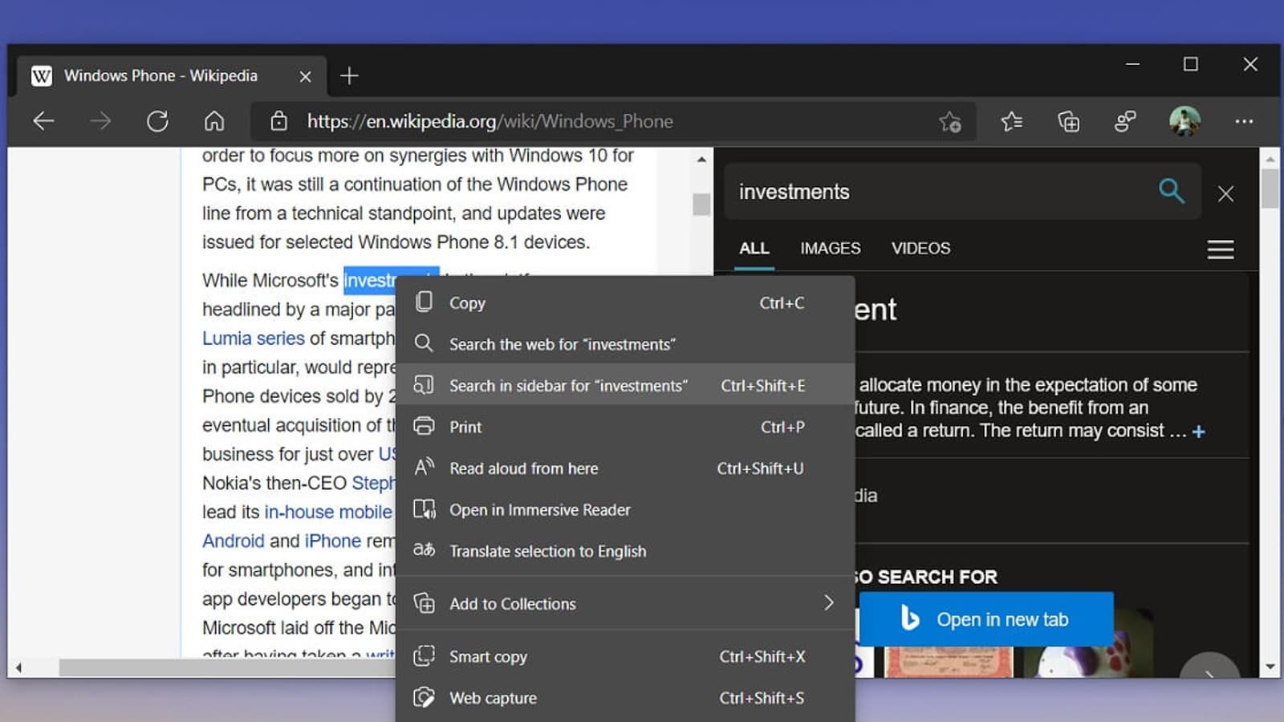Click the sidebar scrollbar up arrow

[x=1270, y=159]
